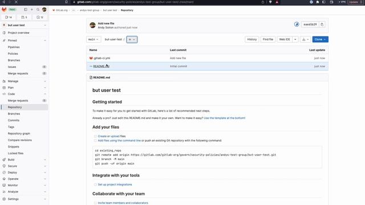Click the VPN button in browser toolbar
This screenshot has height=205, width=365.
[342, 2]
